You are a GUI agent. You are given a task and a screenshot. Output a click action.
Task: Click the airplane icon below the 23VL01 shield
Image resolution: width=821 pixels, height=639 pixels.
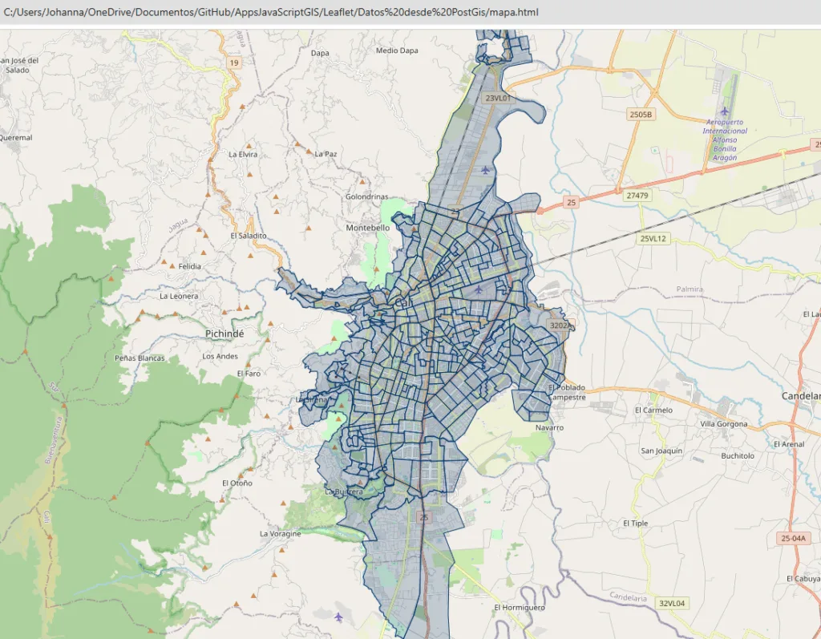pyautogui.click(x=485, y=170)
